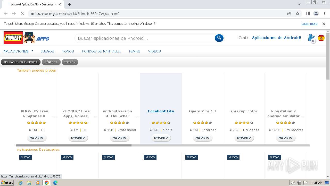This screenshot has height=186, width=330.
Task: Select the Spanish flag language icon
Action: click(x=321, y=38)
